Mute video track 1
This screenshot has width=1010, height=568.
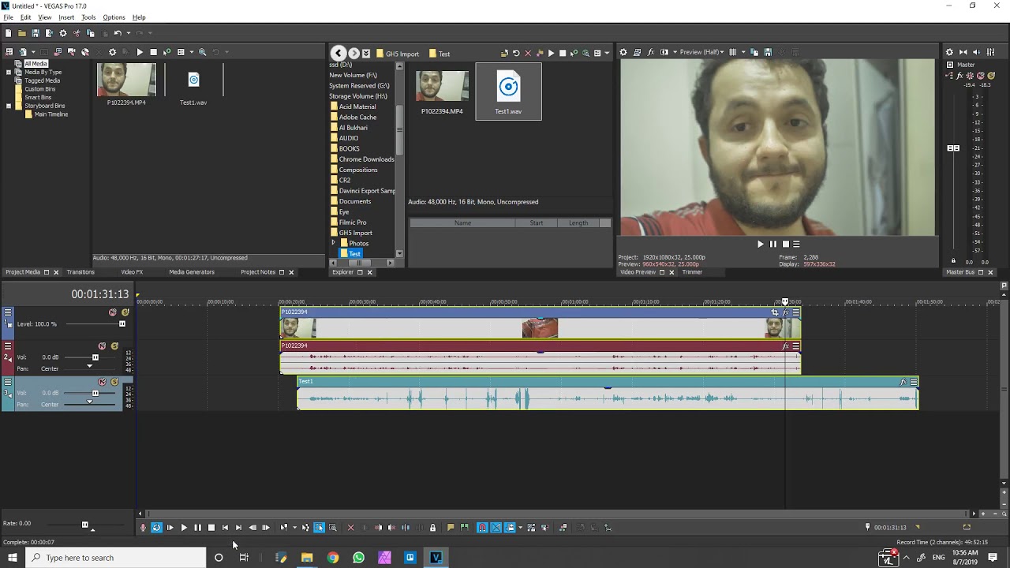tap(113, 312)
